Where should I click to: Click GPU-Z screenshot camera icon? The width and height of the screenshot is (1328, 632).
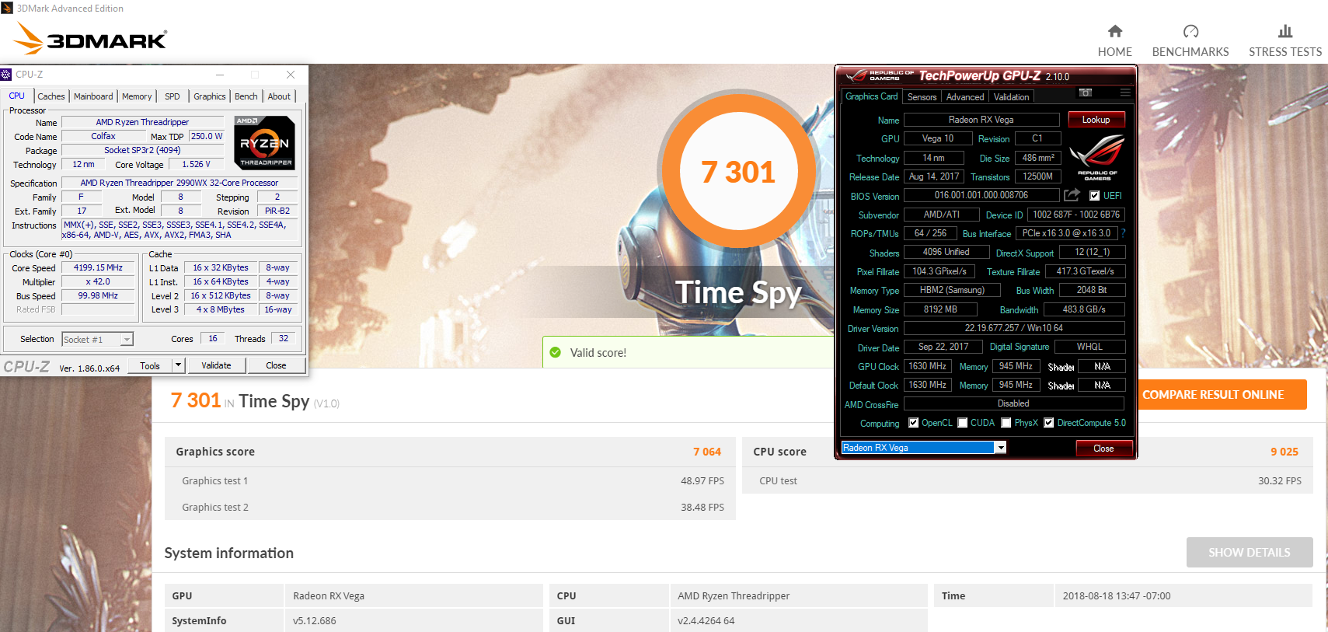coord(1086,93)
